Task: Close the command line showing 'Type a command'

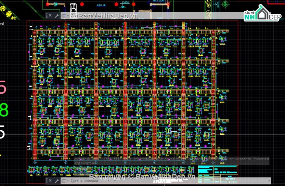Action: 50,181
